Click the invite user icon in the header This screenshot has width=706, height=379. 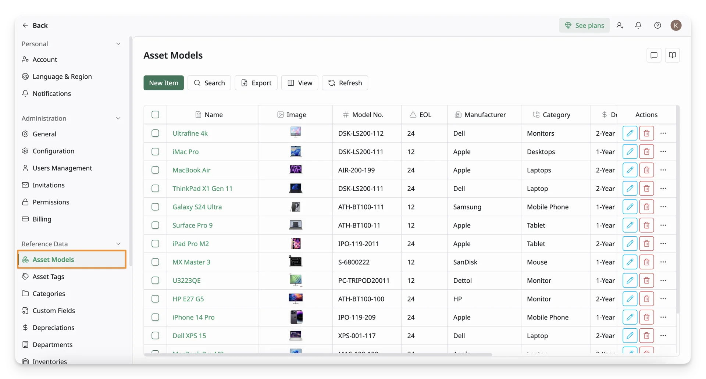point(620,25)
